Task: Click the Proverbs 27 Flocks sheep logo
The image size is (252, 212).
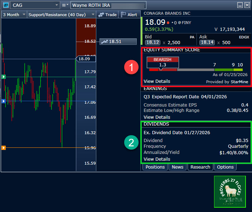Action: pos(230,192)
